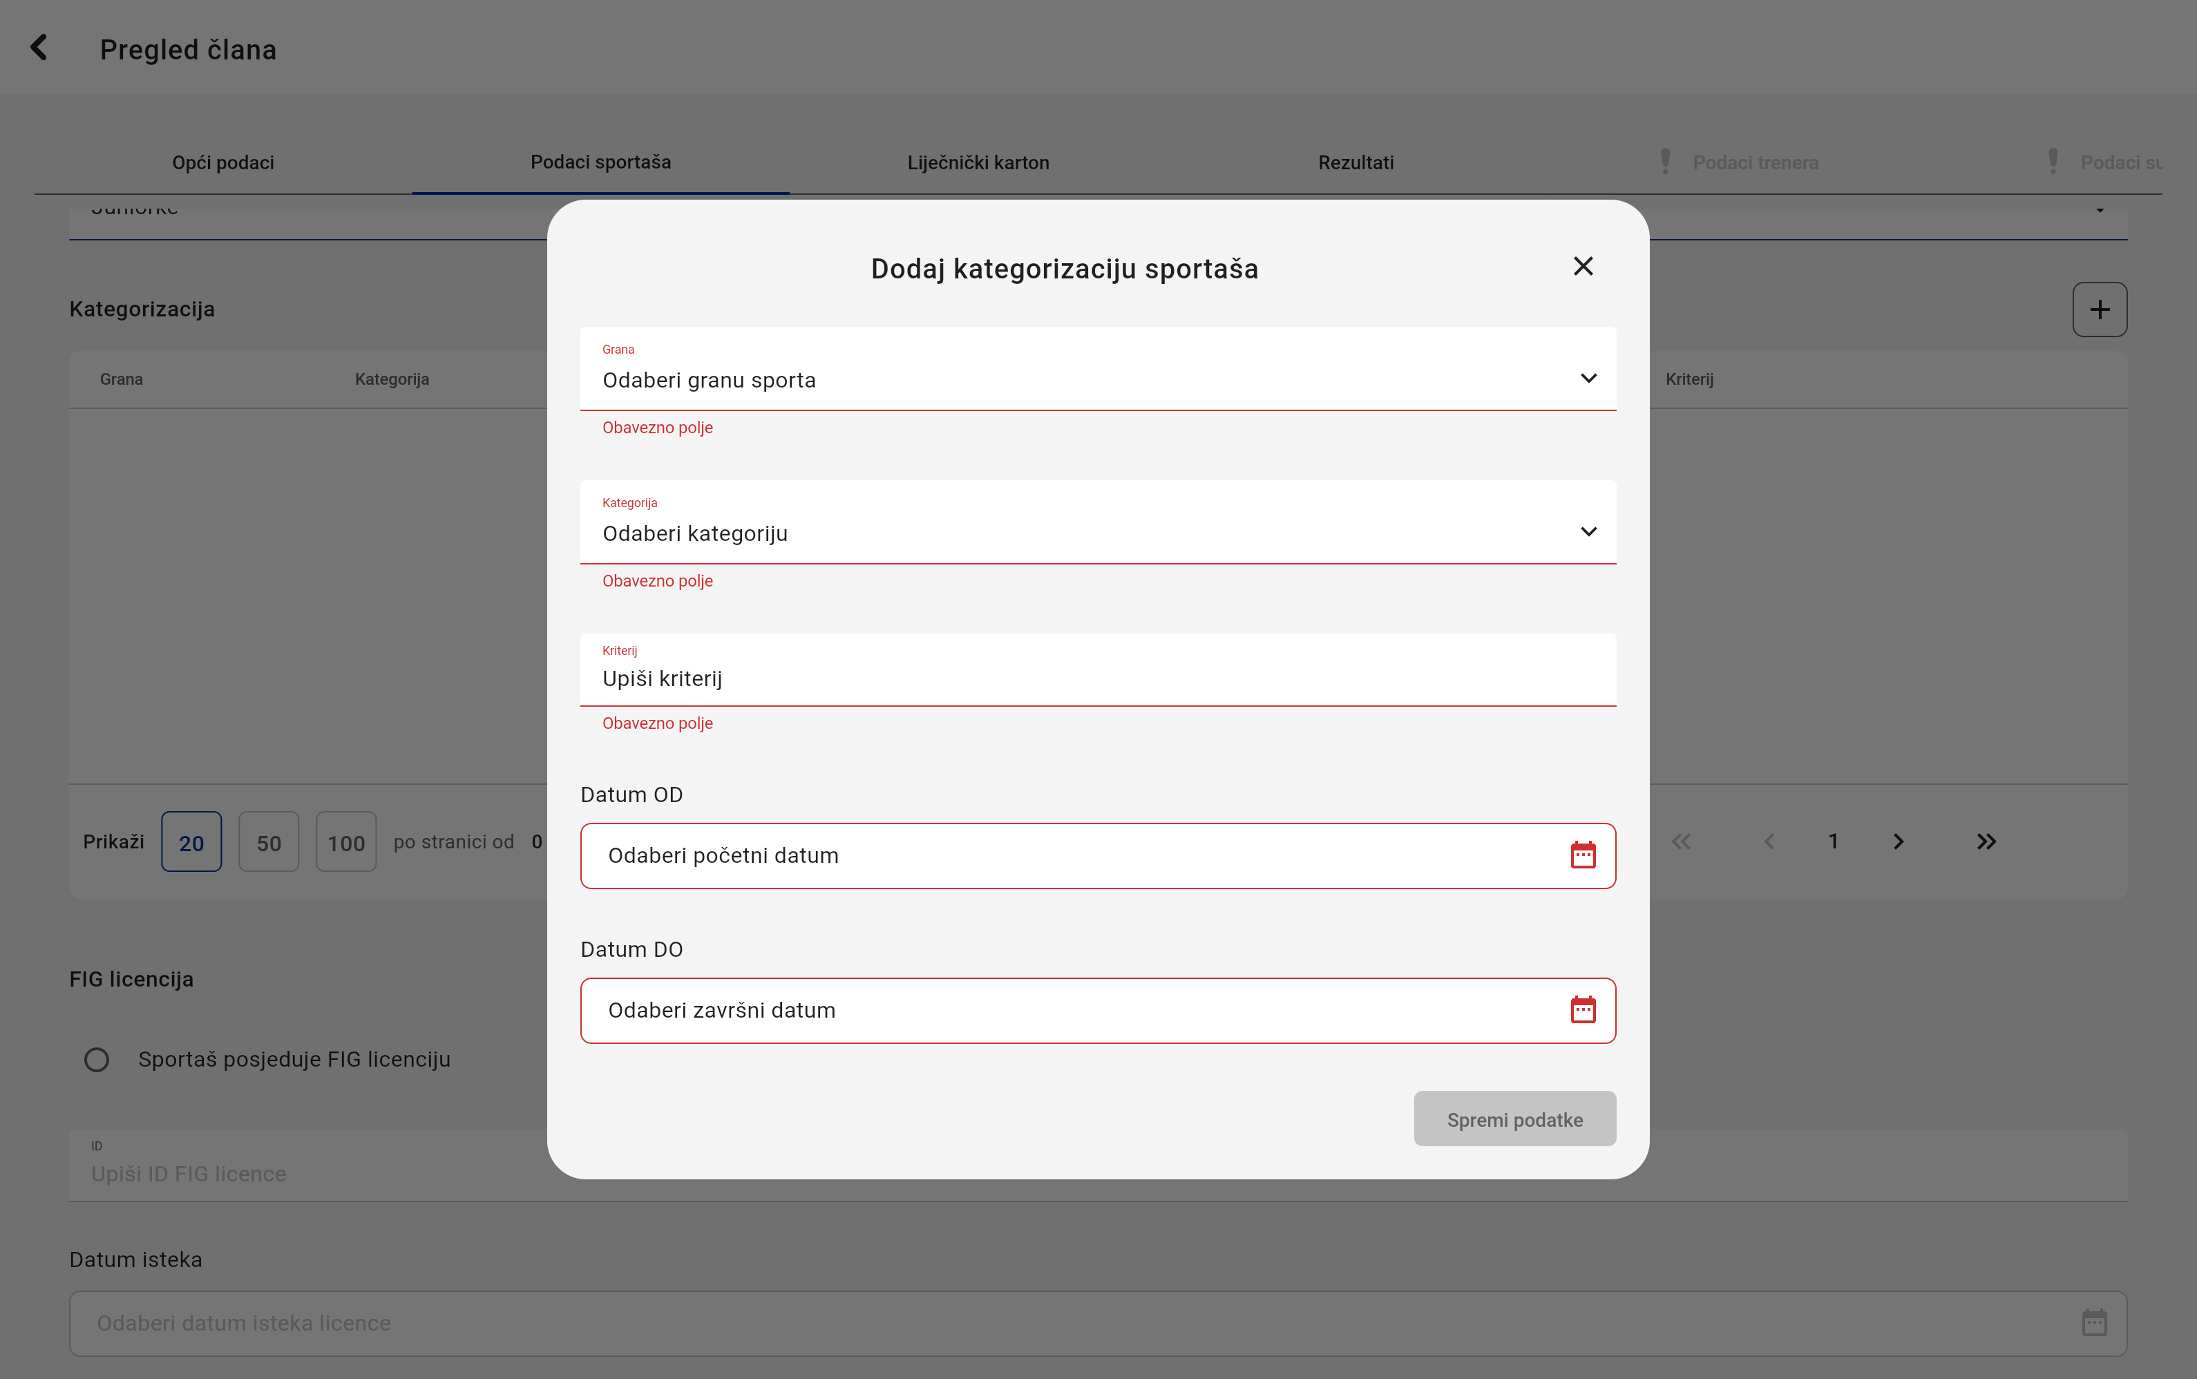This screenshot has width=2197, height=1379.
Task: Select 20 rows per page option
Action: tap(191, 843)
